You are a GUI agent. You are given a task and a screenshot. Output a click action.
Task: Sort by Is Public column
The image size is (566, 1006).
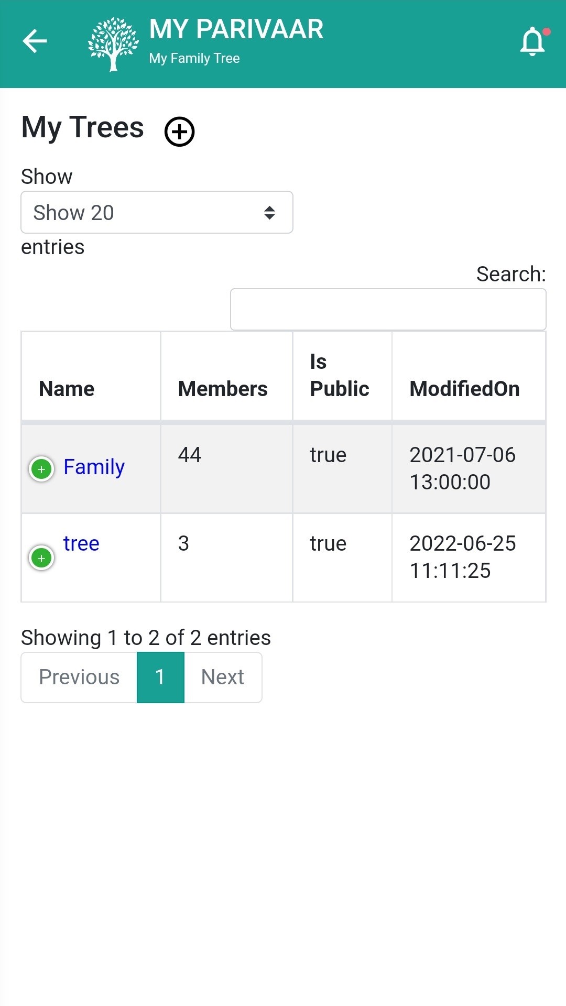[340, 375]
